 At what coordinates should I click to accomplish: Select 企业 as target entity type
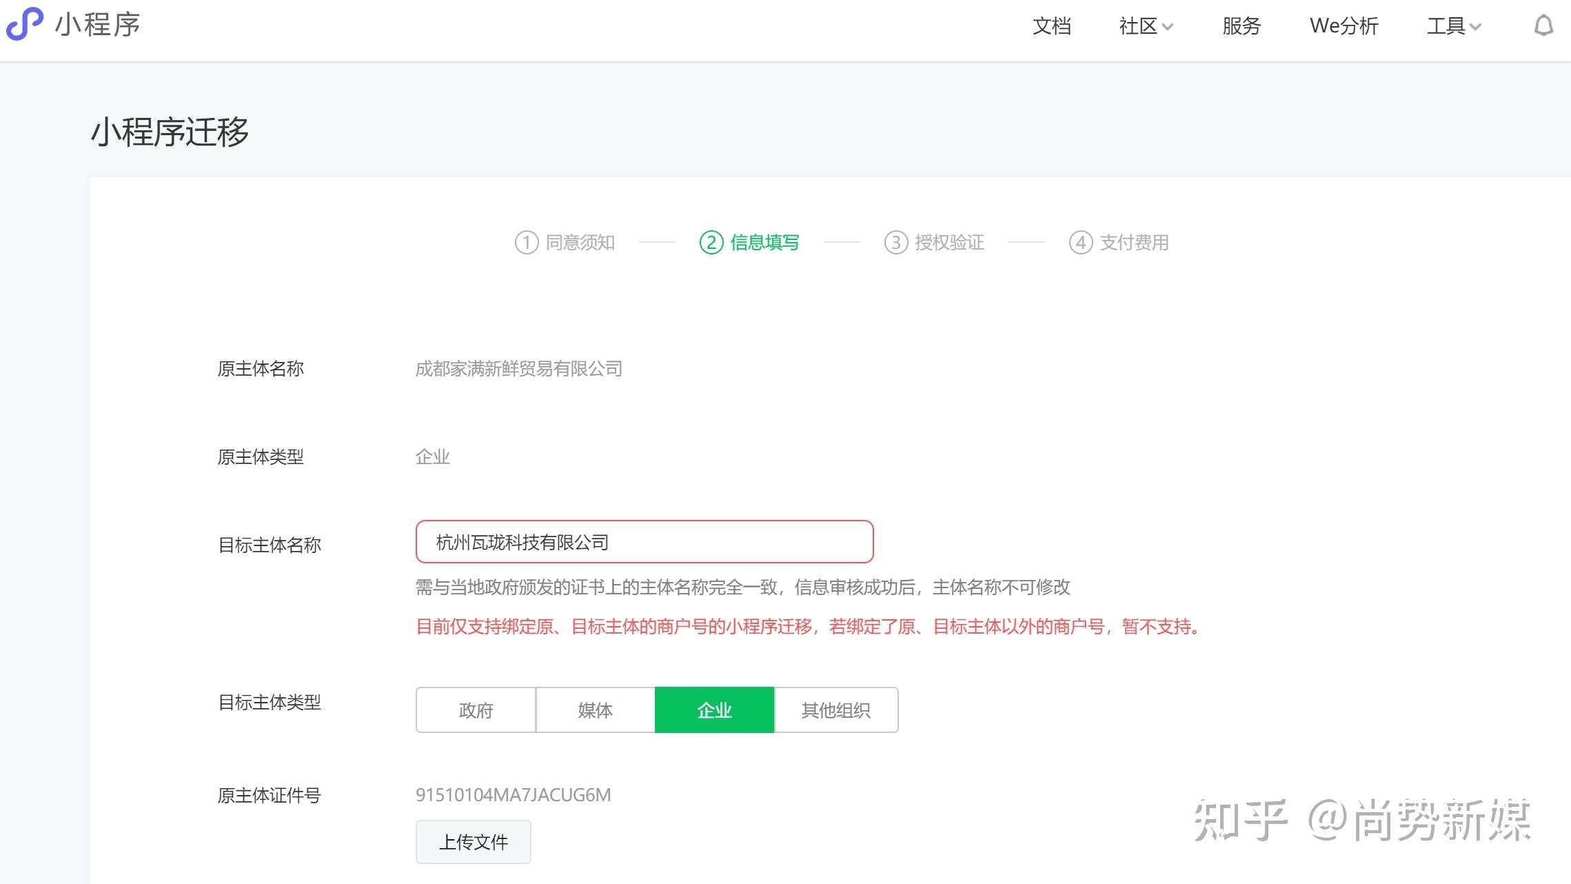pyautogui.click(x=714, y=710)
